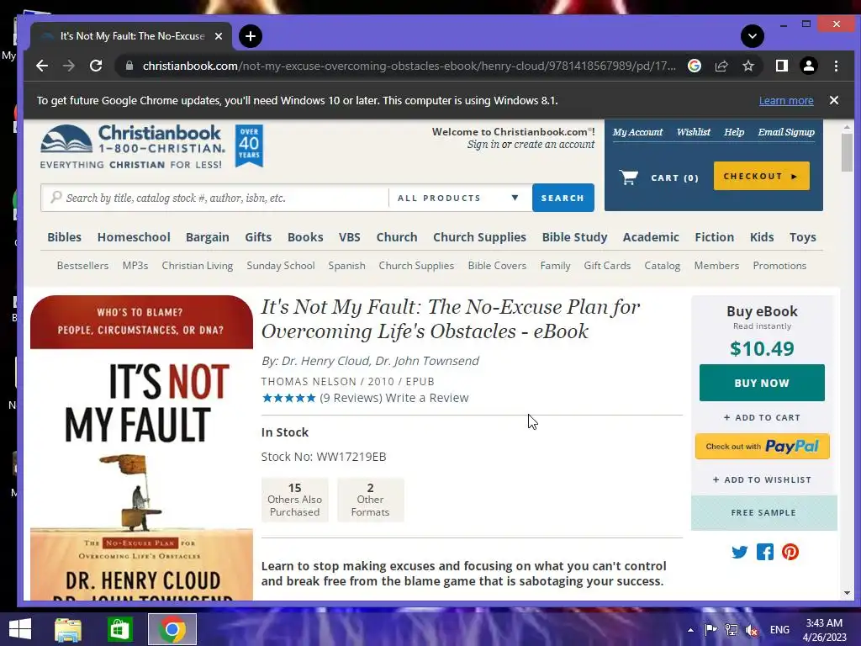This screenshot has height=646, width=861.
Task: Open the Promotions link
Action: coord(779,265)
